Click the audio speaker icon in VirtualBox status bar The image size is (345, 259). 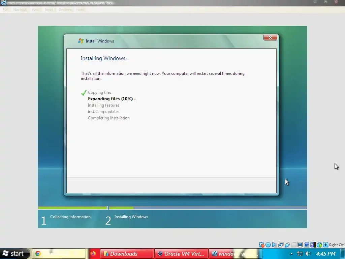274,245
